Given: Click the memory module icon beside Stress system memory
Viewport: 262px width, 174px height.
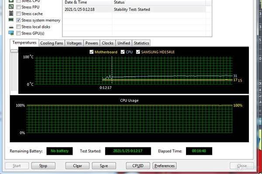Looking at the screenshot, I should coord(11,20).
